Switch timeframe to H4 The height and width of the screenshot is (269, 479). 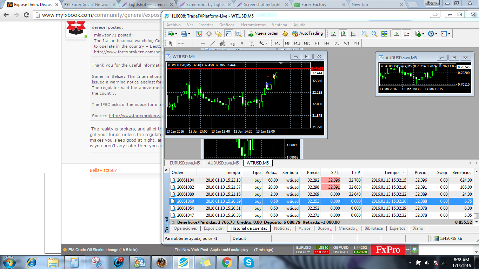[327, 43]
